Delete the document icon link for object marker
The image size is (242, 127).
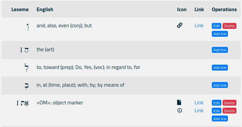tap(230, 103)
